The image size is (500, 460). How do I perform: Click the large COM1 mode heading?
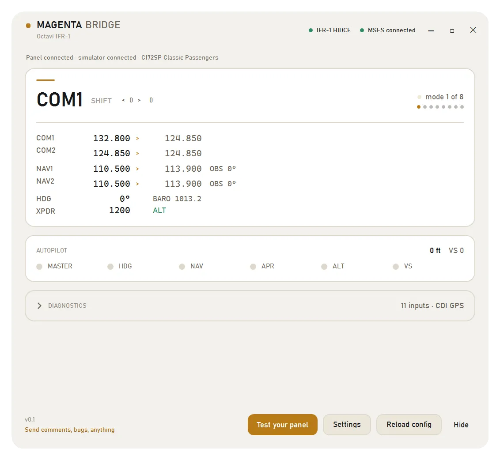coord(60,100)
